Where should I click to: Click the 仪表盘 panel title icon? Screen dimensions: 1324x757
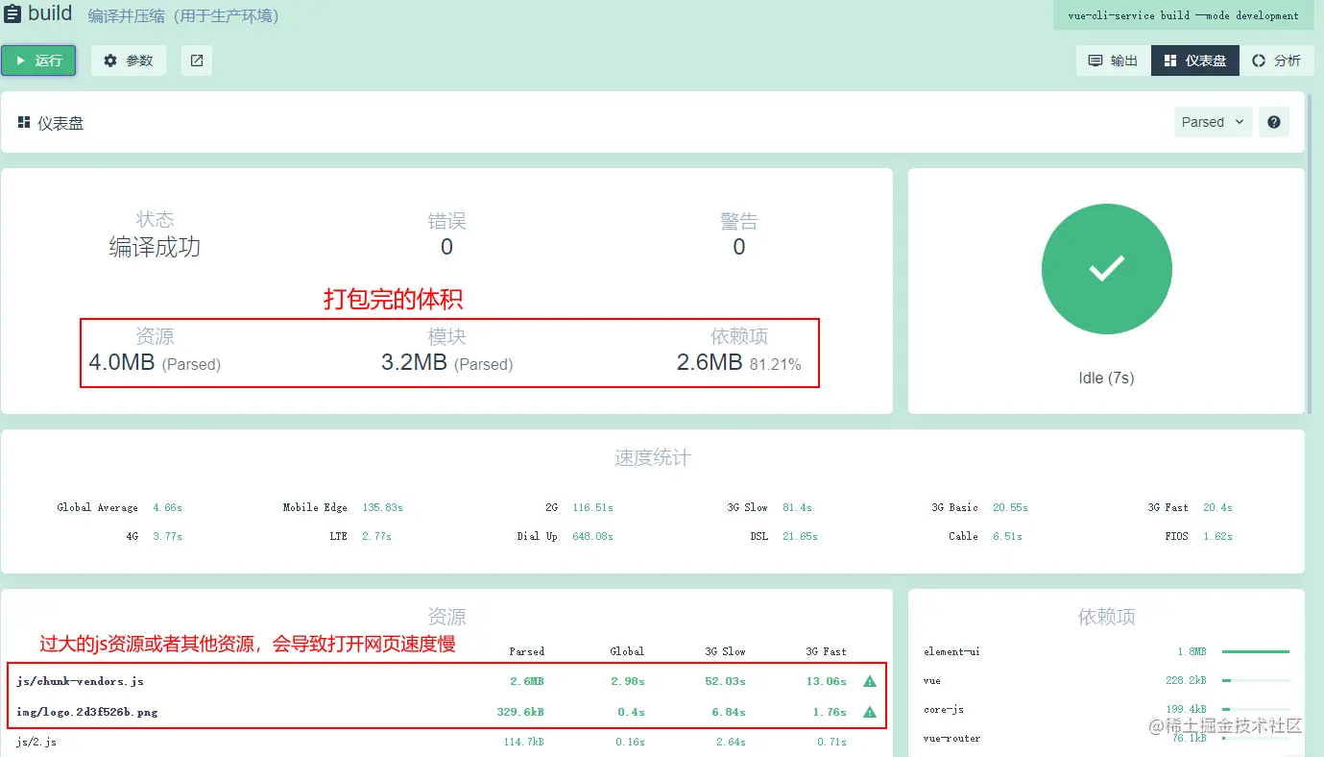tap(24, 122)
